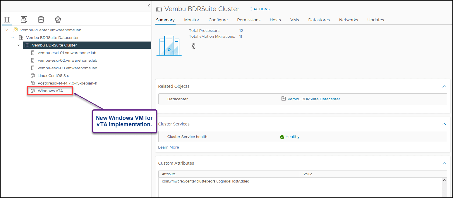Click the large cluster summary illustration

pos(169,46)
